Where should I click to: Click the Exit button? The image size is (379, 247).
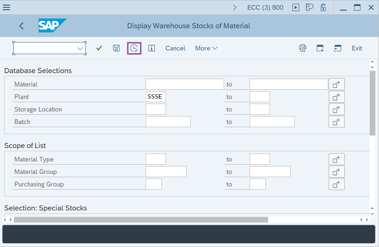(x=356, y=48)
